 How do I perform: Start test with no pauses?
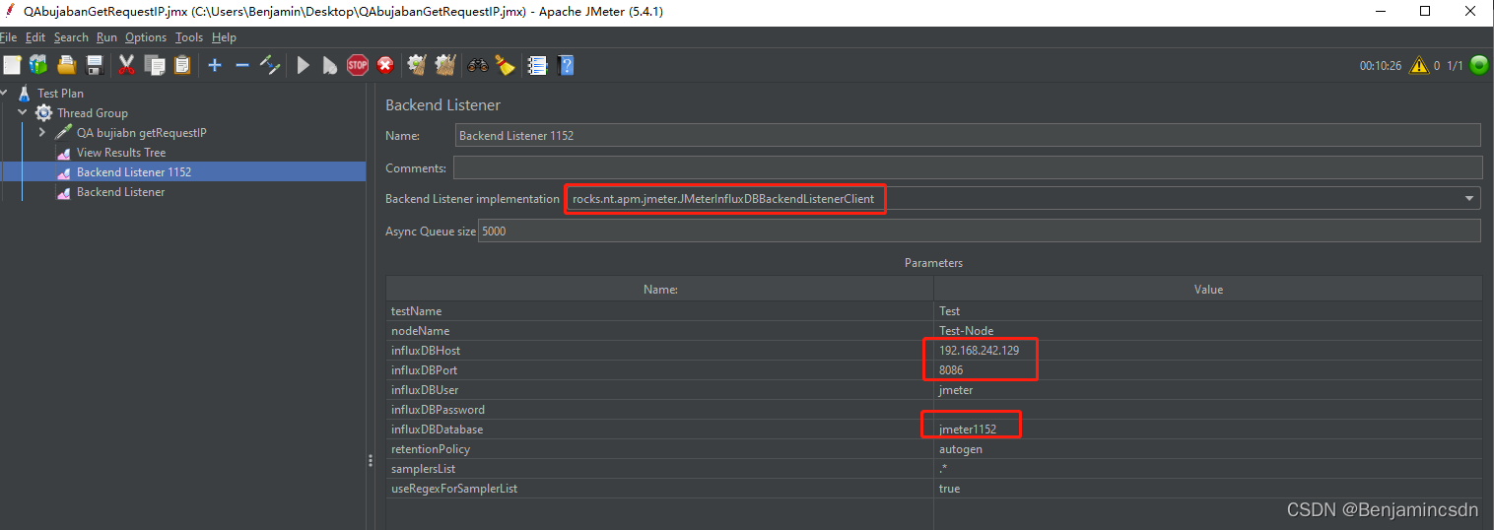pos(330,65)
